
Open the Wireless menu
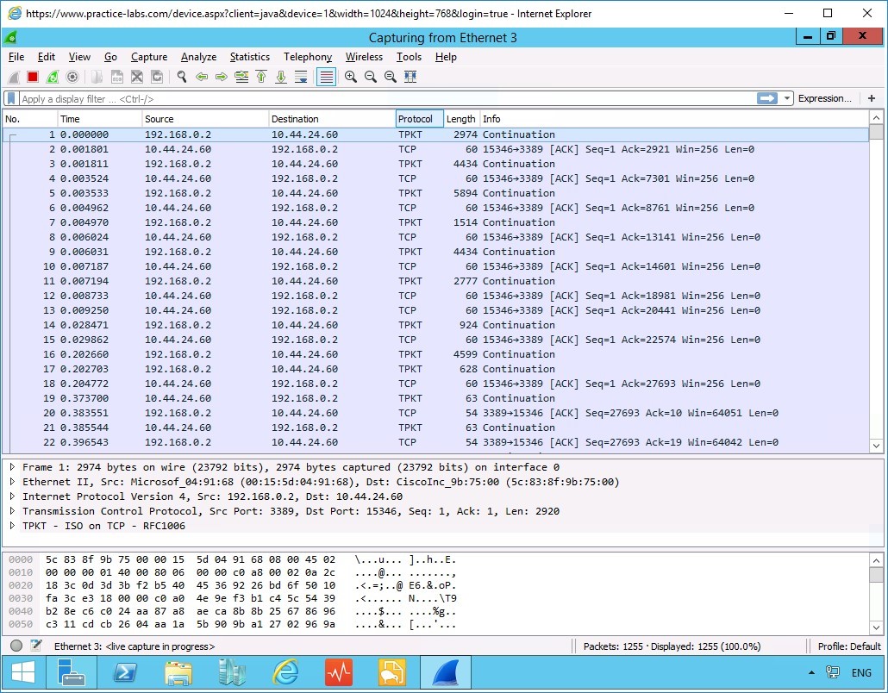[364, 57]
